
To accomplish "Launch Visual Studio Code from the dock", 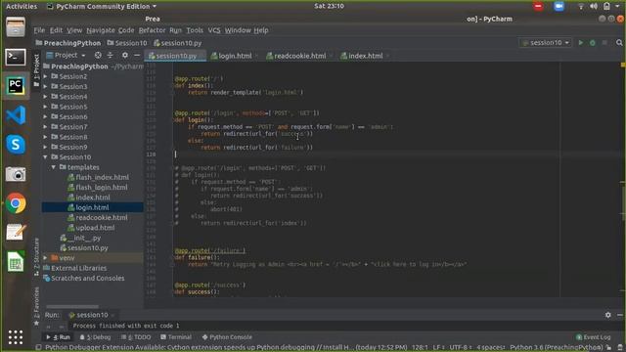I will point(16,115).
